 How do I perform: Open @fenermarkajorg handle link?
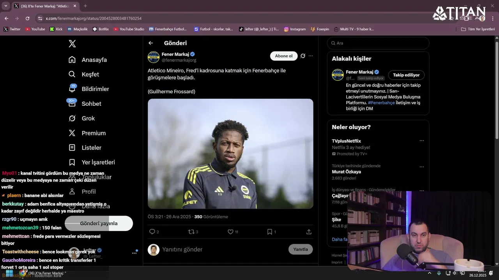coord(179,60)
